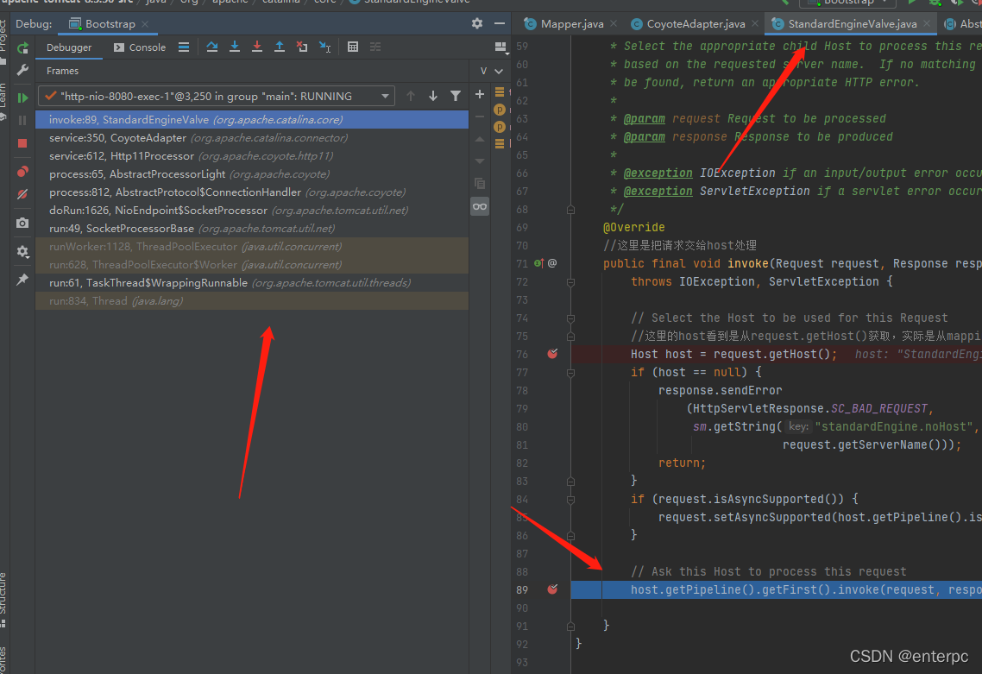Viewport: 982px width, 674px height.
Task: Toggle the frames filter funnel icon
Action: [x=456, y=96]
